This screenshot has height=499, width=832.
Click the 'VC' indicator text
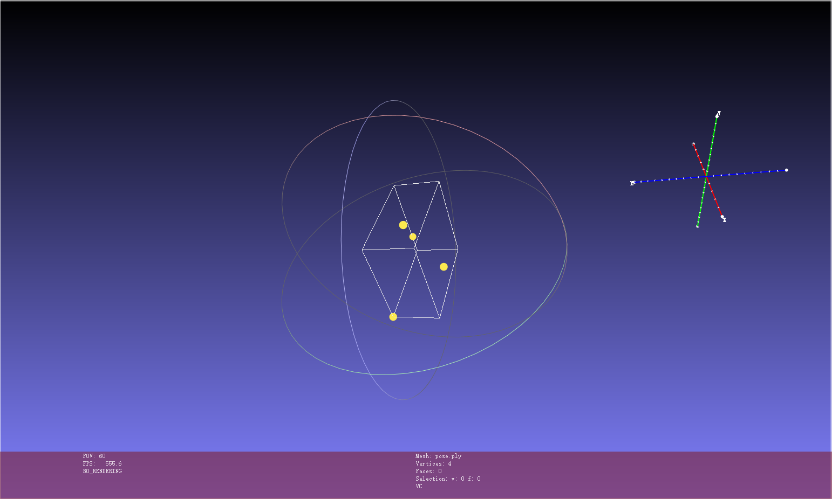click(419, 486)
